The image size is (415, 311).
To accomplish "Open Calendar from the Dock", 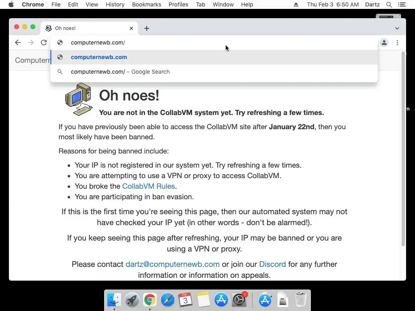I will point(185,300).
